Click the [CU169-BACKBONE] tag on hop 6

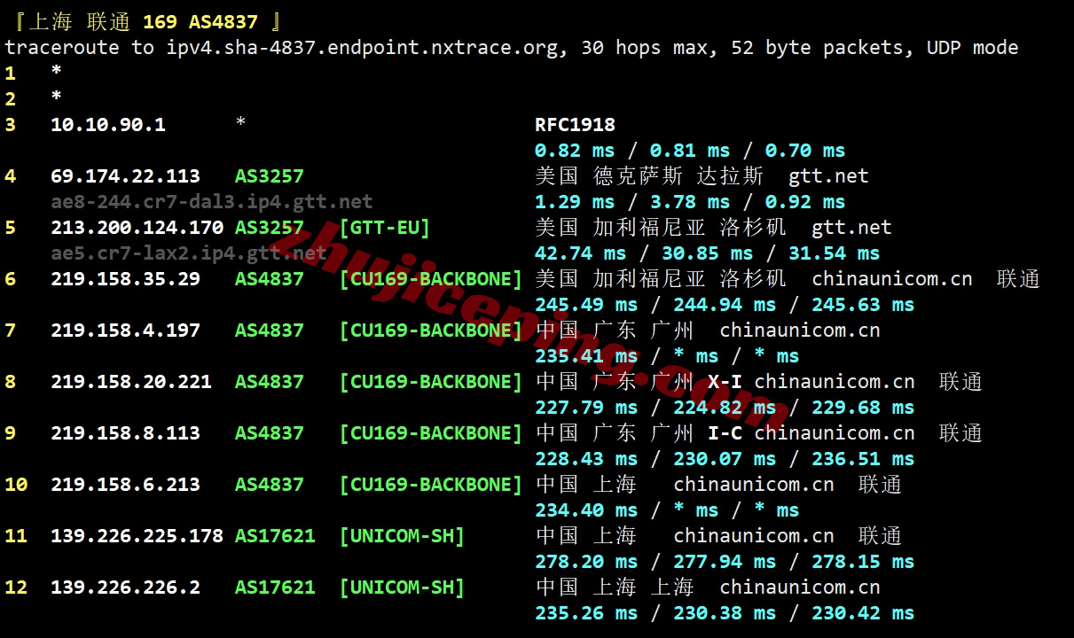click(x=431, y=278)
